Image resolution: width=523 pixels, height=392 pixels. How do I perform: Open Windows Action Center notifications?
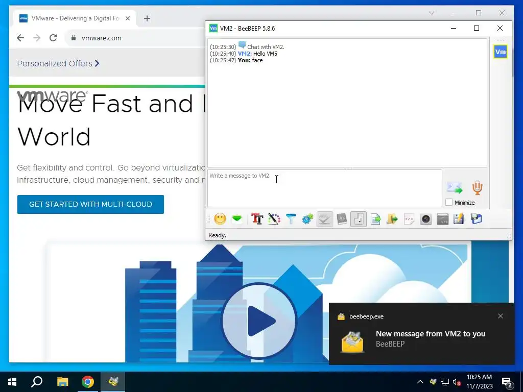point(507,382)
